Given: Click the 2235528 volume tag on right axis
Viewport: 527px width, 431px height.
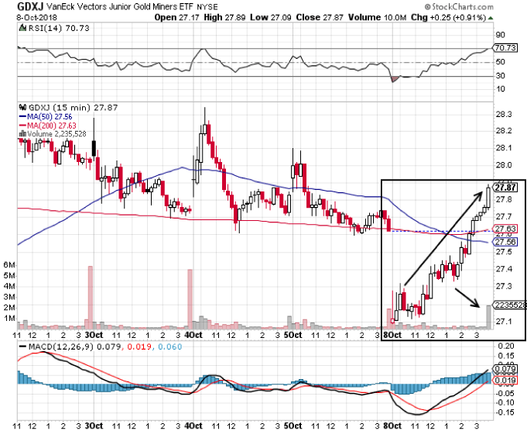Looking at the screenshot, I should pyautogui.click(x=507, y=305).
